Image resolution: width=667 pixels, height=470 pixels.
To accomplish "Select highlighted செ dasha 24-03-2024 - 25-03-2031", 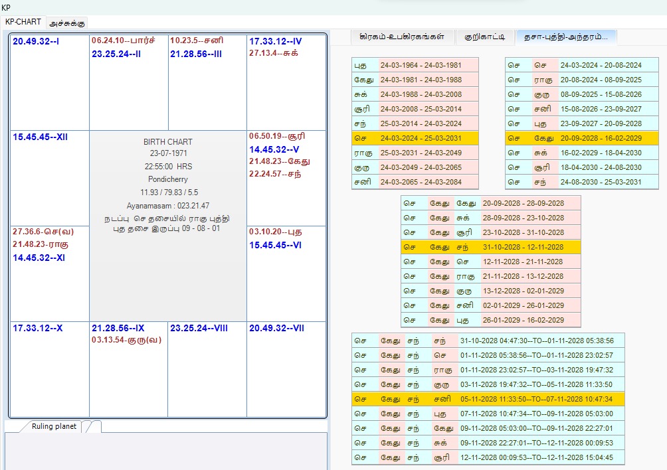I will (x=415, y=138).
